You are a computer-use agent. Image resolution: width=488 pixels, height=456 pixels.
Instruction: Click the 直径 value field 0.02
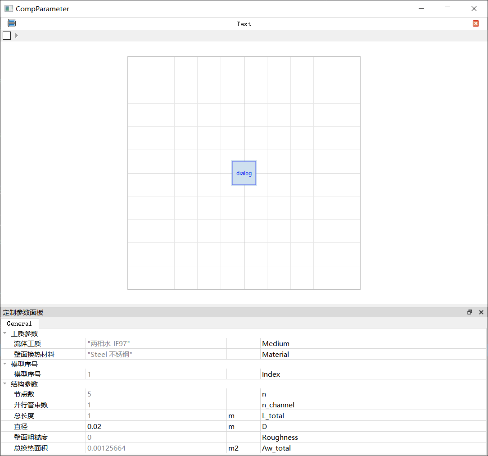156,426
